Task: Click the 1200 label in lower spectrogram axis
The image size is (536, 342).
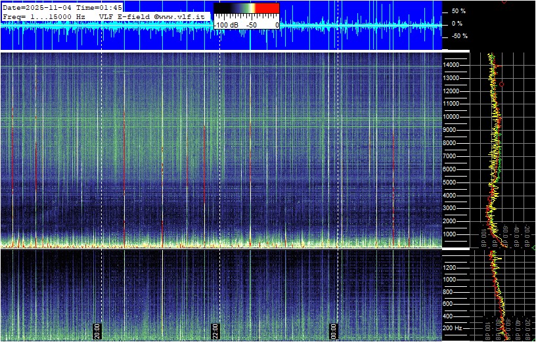Action: tap(452, 267)
